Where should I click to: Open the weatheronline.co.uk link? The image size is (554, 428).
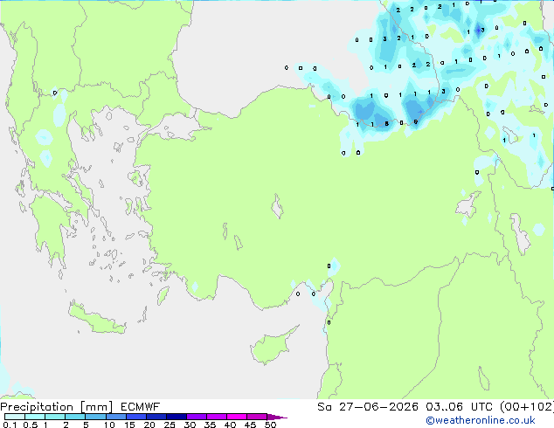(481, 420)
